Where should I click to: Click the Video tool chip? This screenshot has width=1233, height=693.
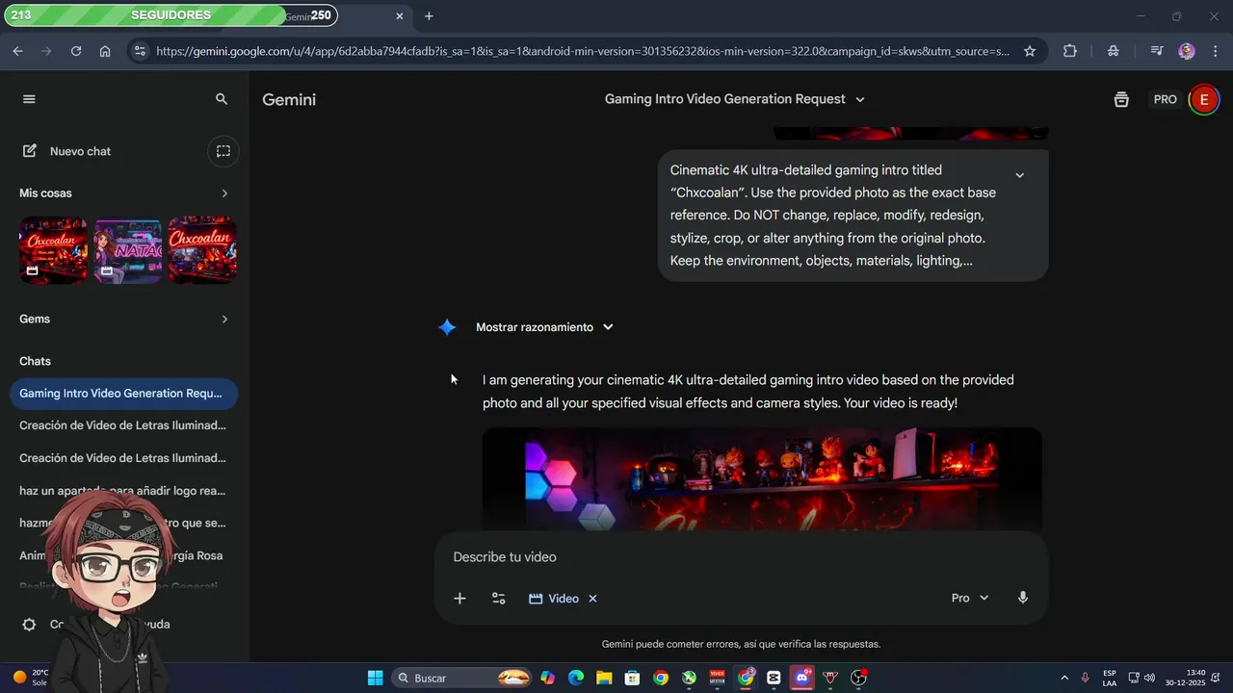point(554,599)
